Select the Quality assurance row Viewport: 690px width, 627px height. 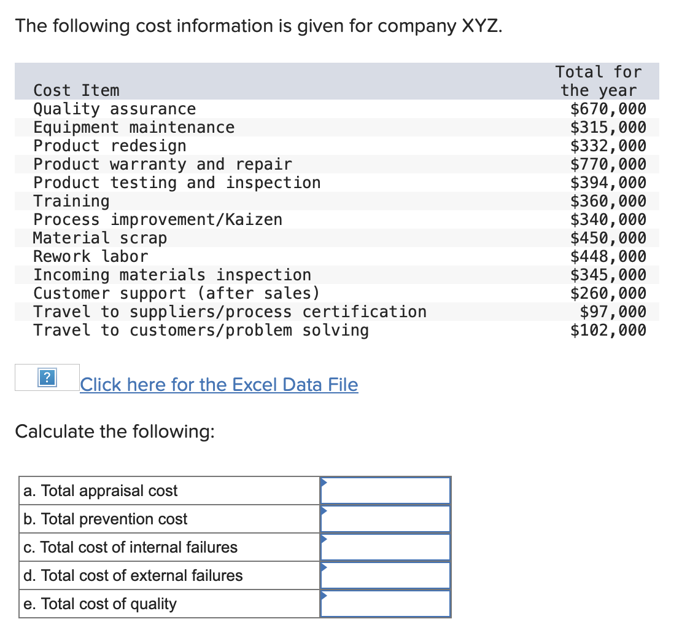(x=115, y=109)
